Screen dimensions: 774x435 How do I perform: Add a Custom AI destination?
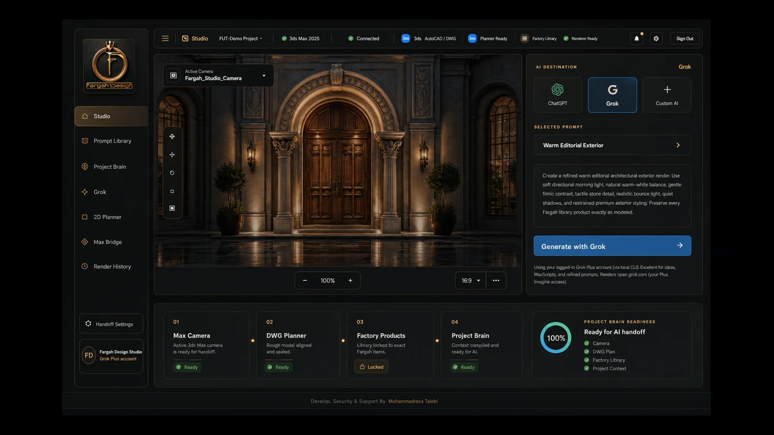coord(667,95)
